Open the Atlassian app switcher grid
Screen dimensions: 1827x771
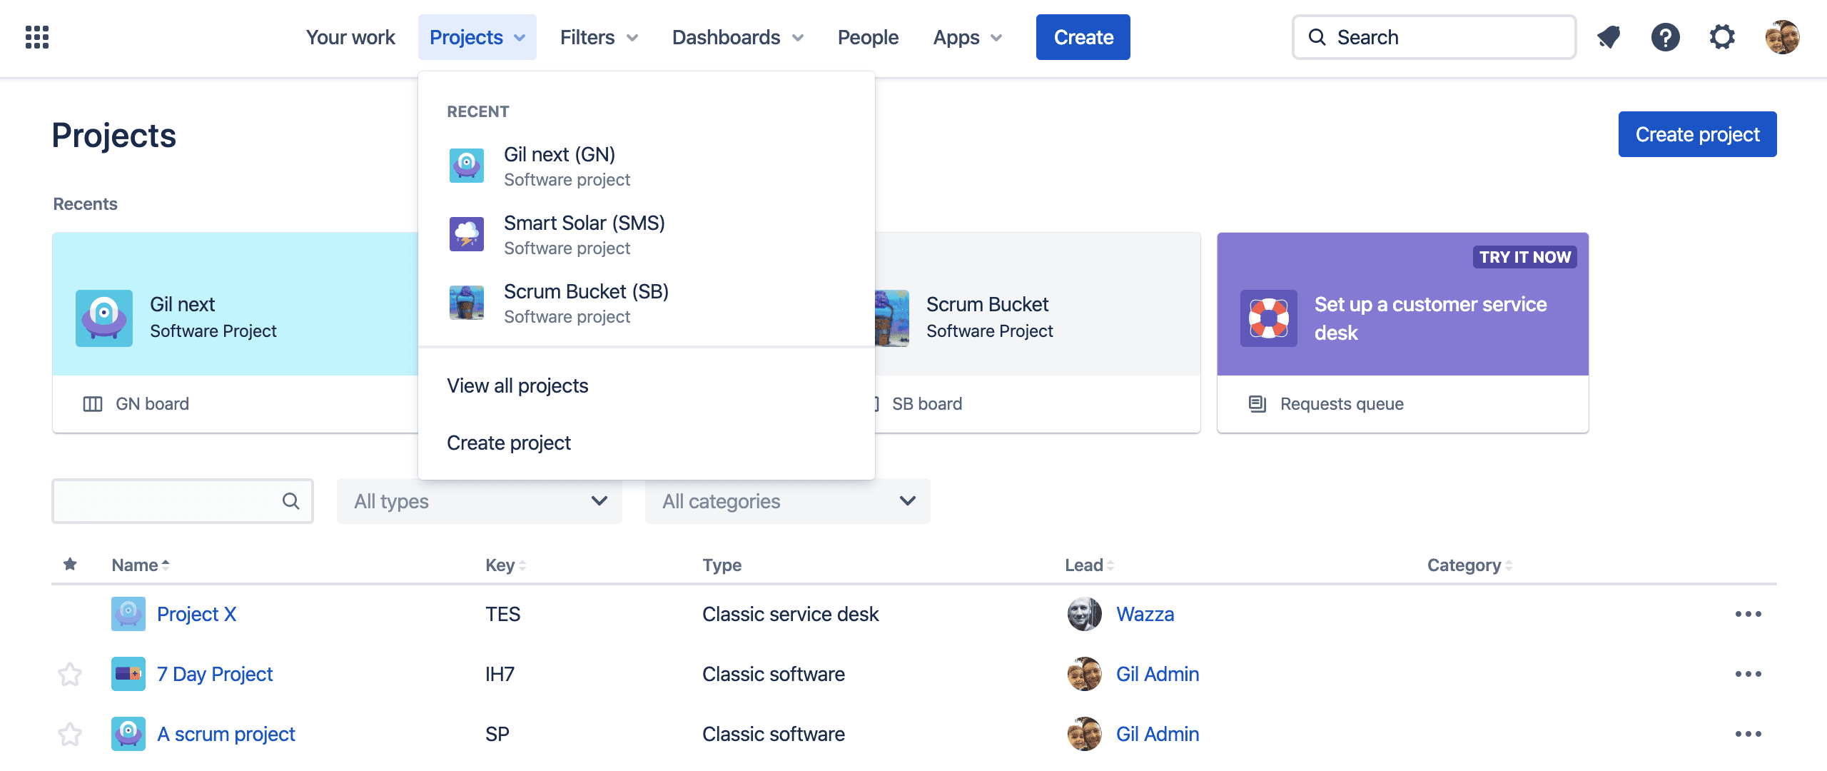[36, 36]
